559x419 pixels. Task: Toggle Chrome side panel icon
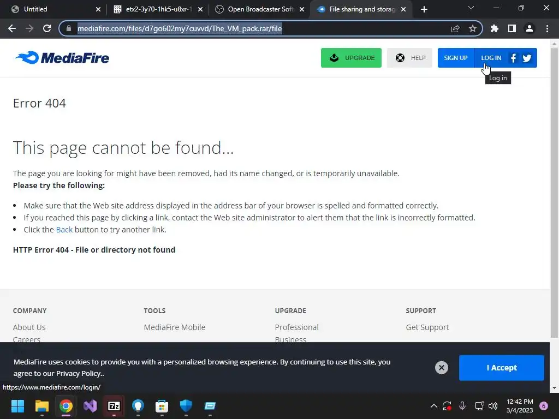point(512,28)
